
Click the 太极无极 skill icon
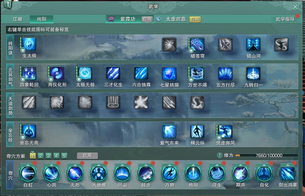click(85, 73)
